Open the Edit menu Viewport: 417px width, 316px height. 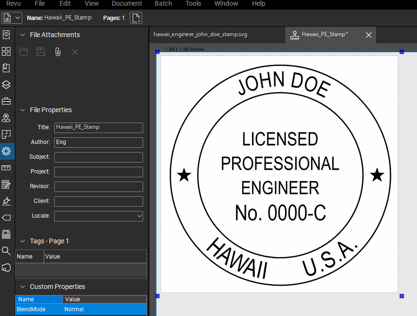[65, 4]
